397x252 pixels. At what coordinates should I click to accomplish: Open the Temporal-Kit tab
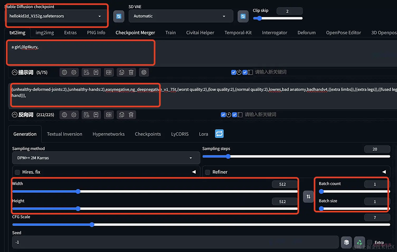click(238, 33)
